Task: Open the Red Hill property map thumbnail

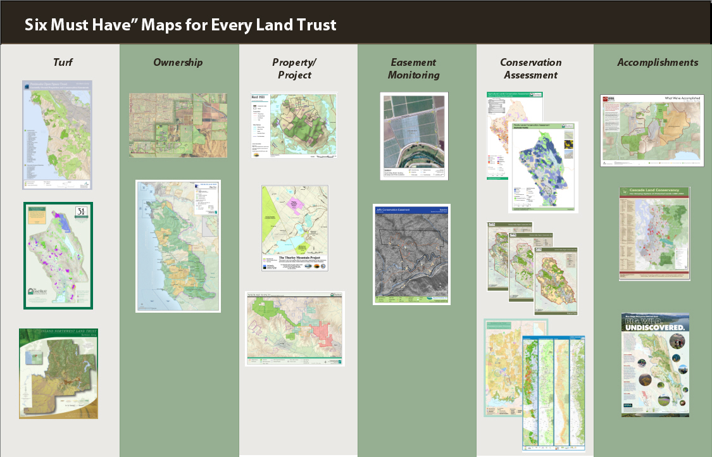Action: pos(294,125)
